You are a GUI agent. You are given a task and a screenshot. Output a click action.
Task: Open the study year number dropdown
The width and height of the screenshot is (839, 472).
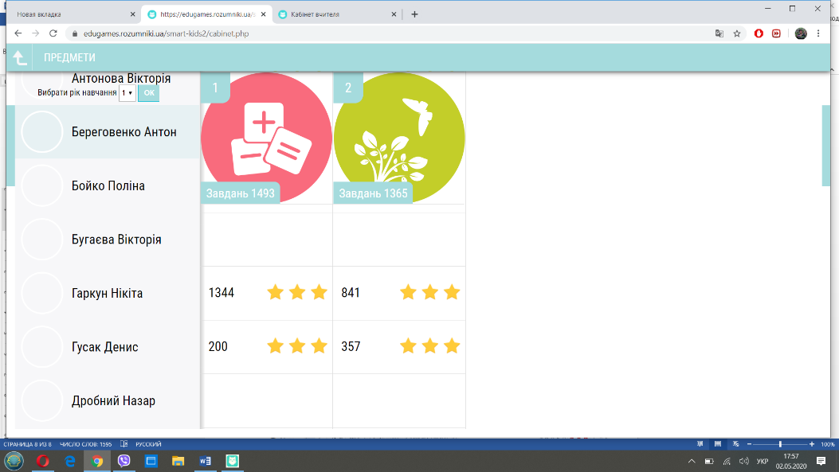127,93
